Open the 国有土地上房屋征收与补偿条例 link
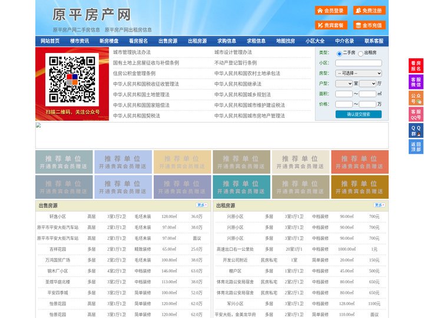The height and width of the screenshot is (318, 424). click(x=146, y=63)
